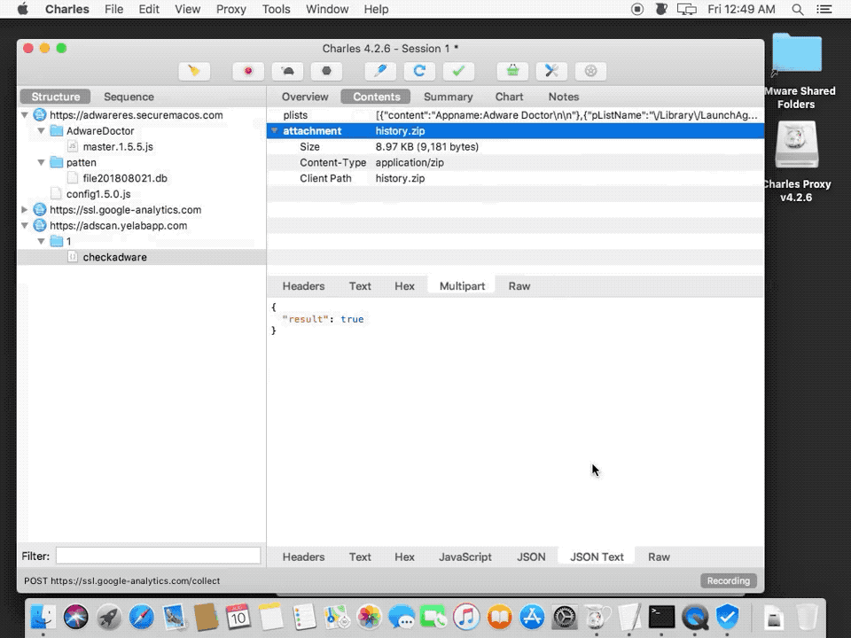Toggle the turtle Throttling icon
Screen dimensions: 851x638
[x=287, y=71]
